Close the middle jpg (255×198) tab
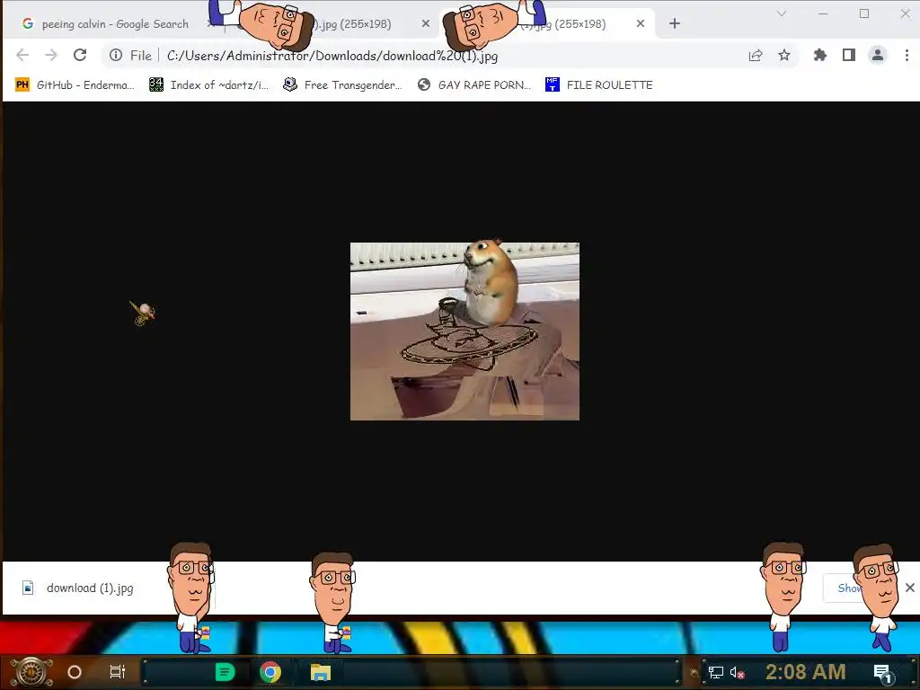This screenshot has height=690, width=920. tap(426, 23)
